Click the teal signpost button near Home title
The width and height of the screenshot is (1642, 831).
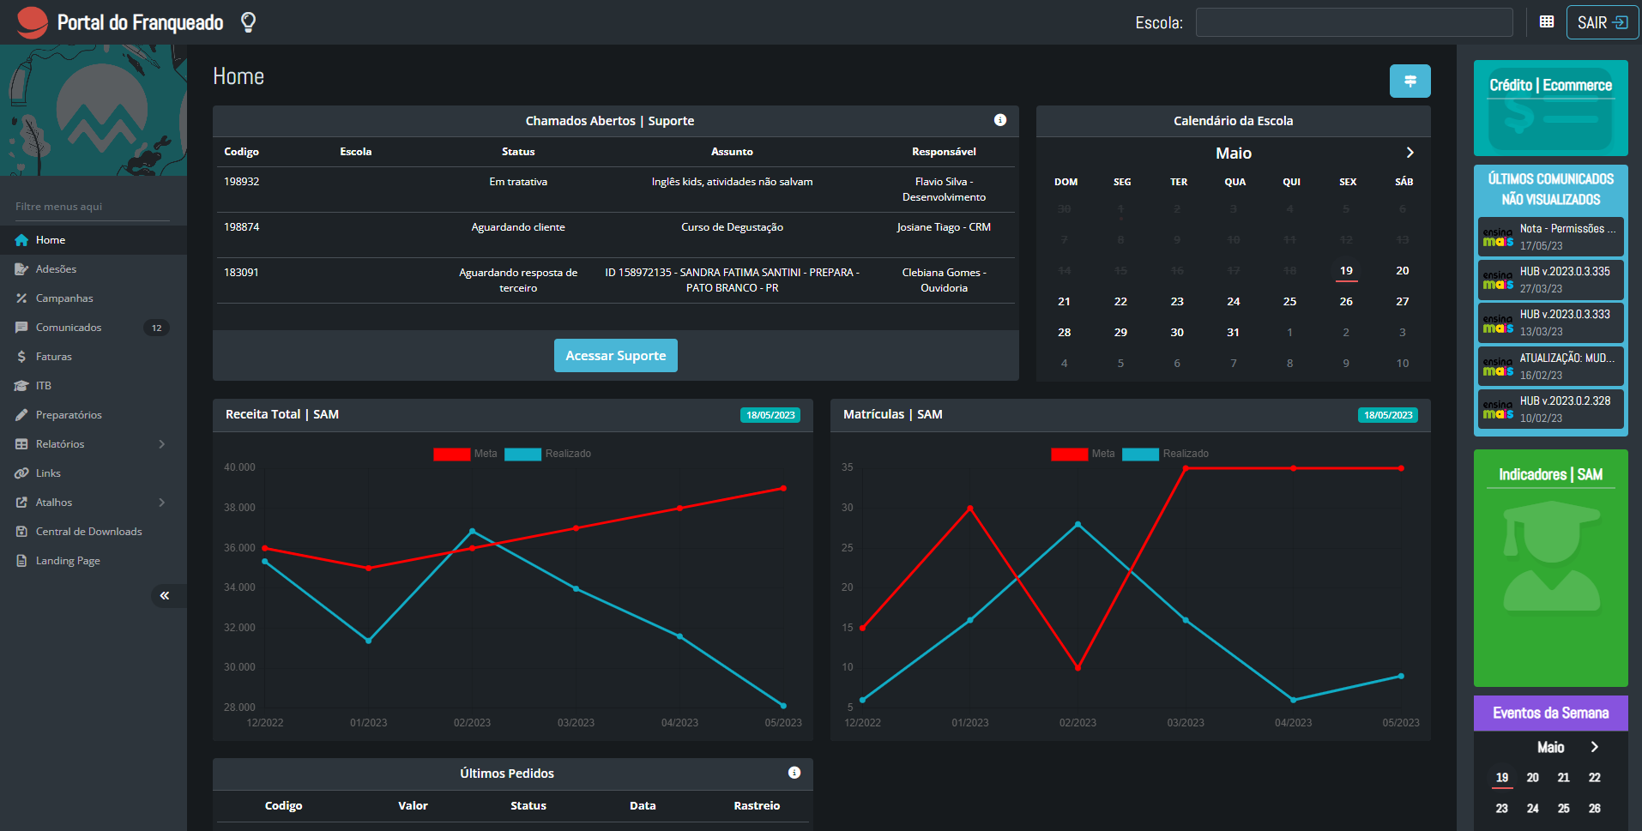coord(1410,81)
